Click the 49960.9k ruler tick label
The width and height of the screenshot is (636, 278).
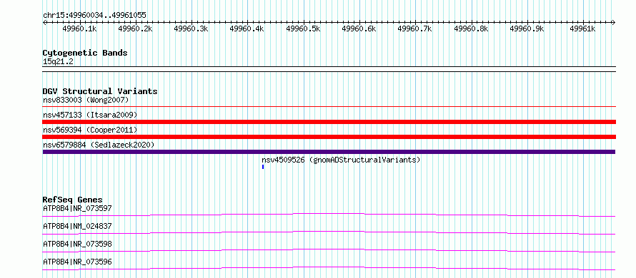pyautogui.click(x=527, y=29)
